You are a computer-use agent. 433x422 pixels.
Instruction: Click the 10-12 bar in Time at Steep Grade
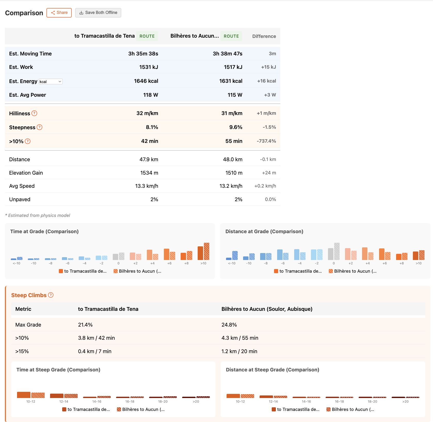pos(24,395)
